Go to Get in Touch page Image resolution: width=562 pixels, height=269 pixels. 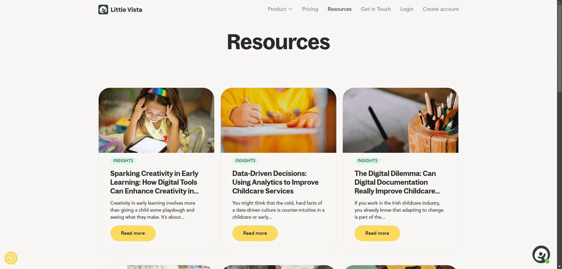[376, 9]
